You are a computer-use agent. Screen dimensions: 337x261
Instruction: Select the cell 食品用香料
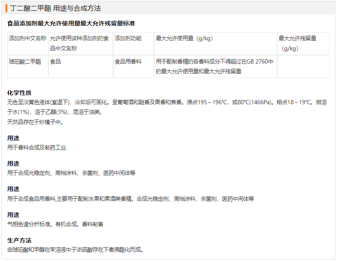coord(128,61)
